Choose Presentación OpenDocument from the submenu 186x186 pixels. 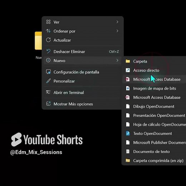click(154, 116)
